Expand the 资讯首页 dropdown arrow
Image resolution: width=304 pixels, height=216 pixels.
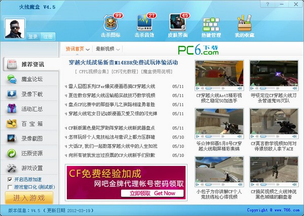88,50
